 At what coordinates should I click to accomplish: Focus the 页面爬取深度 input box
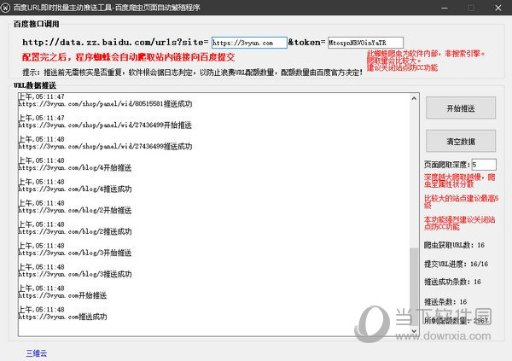(x=484, y=165)
